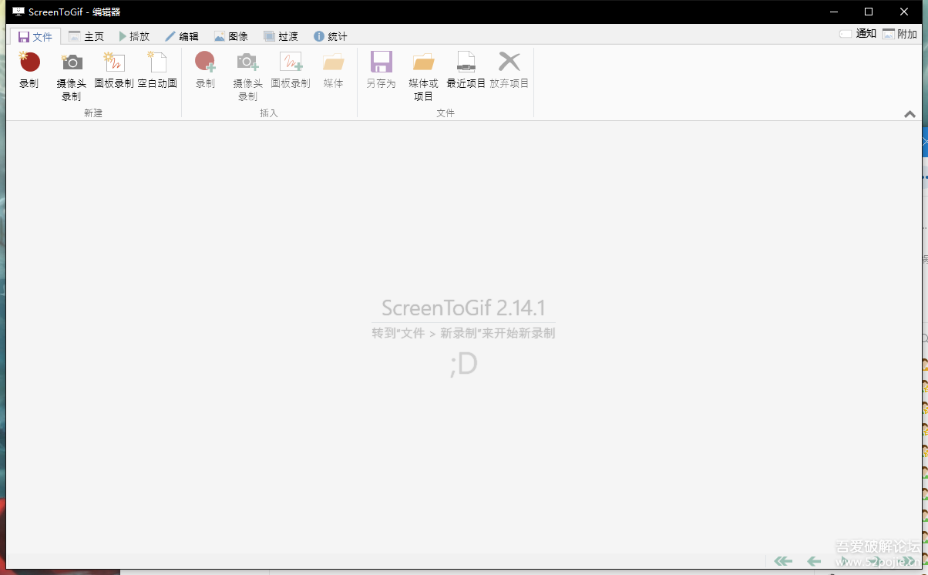
Task: Switch to the 主页 ribbon tab
Action: pos(86,36)
